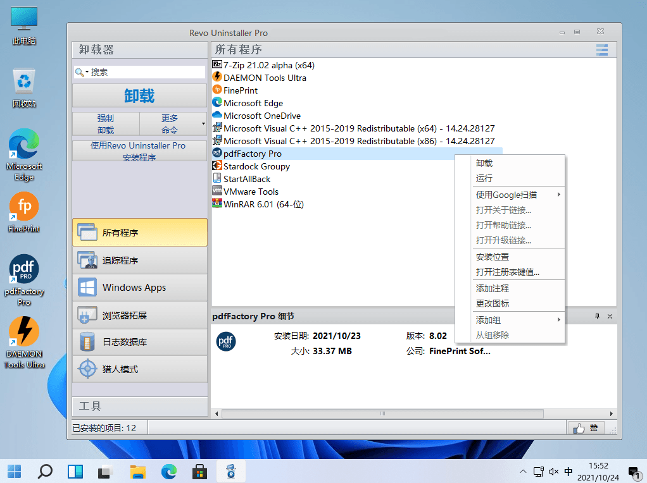
Task: Expand the 使用Google扫描 submenu
Action: click(559, 195)
